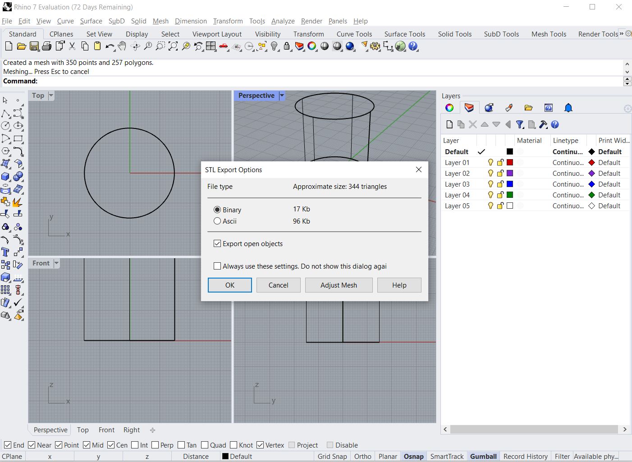Open the Front viewport menu arrow
632x462 pixels.
click(x=56, y=263)
